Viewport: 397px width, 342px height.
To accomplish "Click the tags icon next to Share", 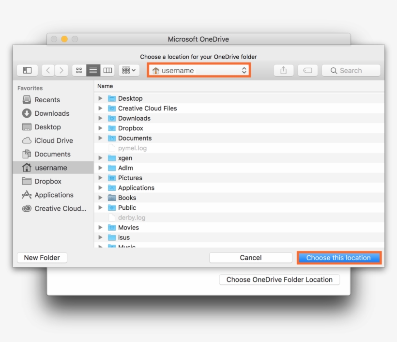I will (308, 70).
